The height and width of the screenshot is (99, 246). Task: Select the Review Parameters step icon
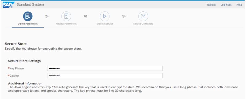[x=66, y=16]
